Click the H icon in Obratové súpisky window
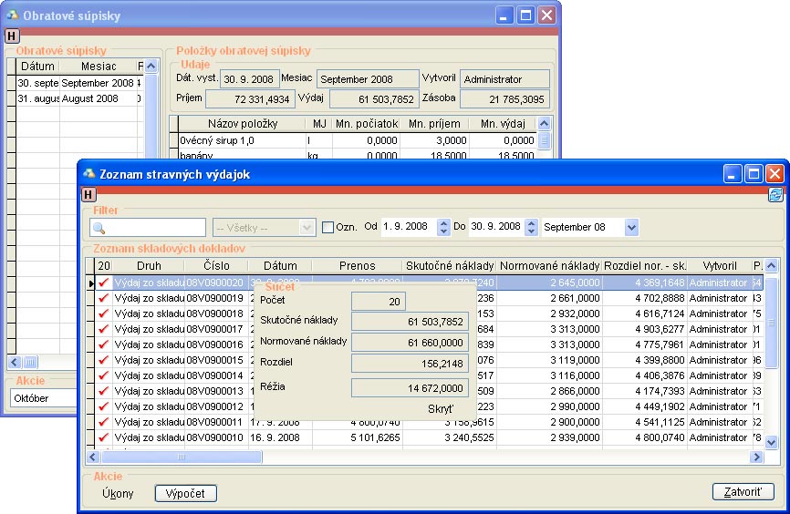Image resolution: width=790 pixels, height=514 pixels. (x=11, y=36)
